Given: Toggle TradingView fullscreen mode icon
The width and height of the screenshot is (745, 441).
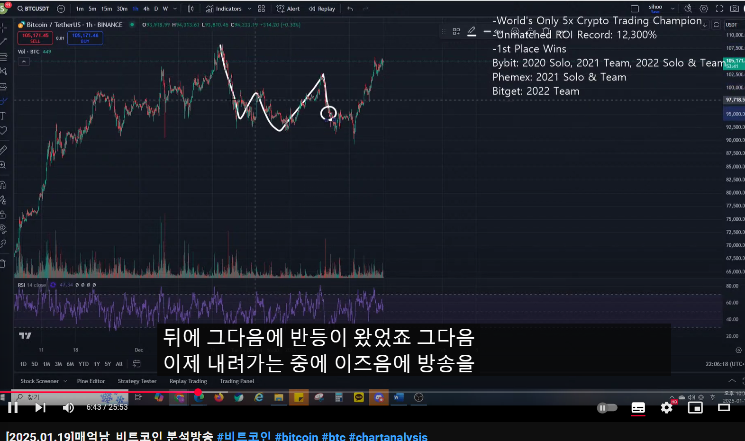Looking at the screenshot, I should [x=719, y=9].
